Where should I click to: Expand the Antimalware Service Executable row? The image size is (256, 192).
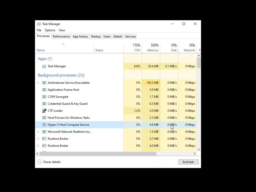pos(38,83)
